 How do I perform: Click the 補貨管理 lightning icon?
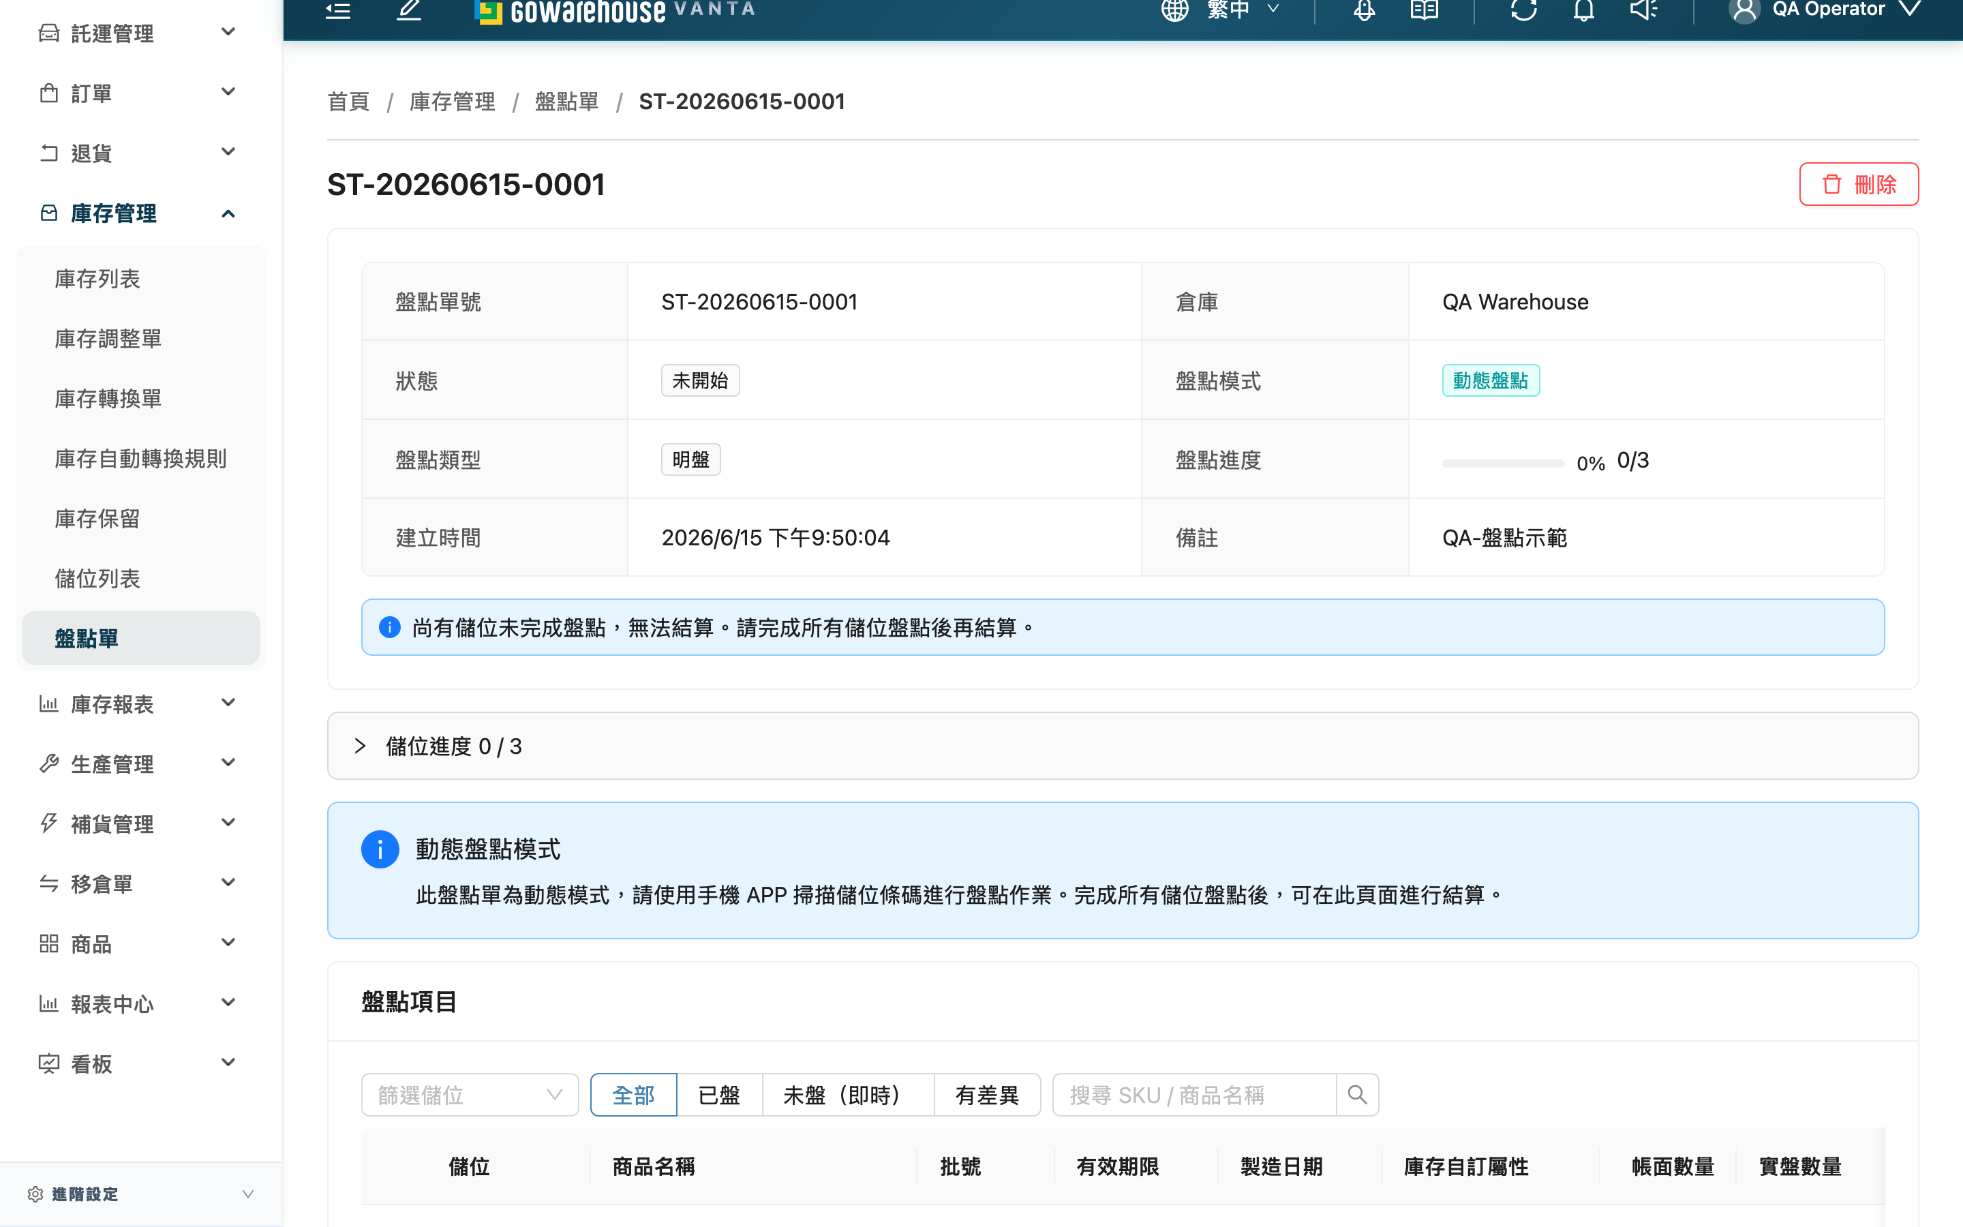tap(48, 823)
